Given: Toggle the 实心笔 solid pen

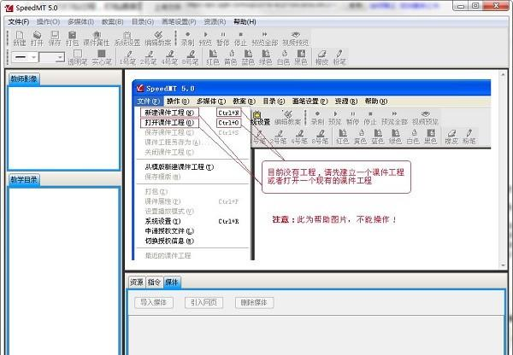Looking at the screenshot, I should tap(102, 57).
